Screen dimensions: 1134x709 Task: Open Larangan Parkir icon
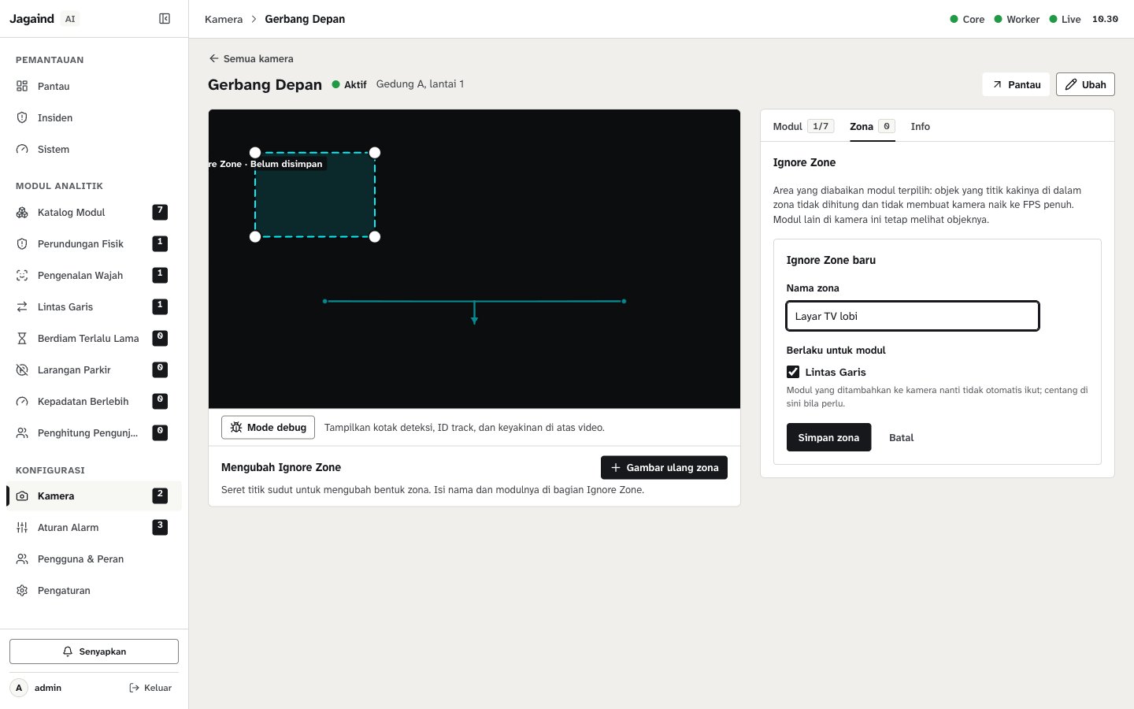[x=22, y=369]
